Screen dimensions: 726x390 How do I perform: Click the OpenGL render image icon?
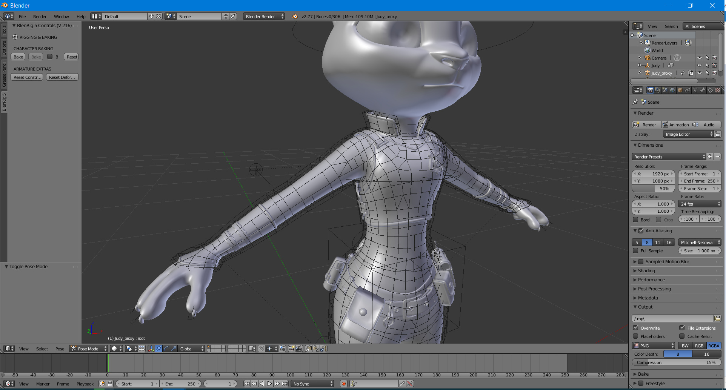pos(291,349)
